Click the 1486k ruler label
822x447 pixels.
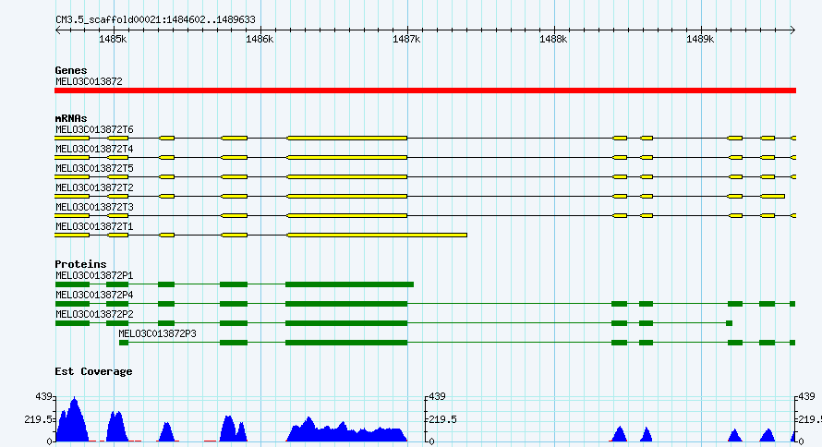(260, 40)
